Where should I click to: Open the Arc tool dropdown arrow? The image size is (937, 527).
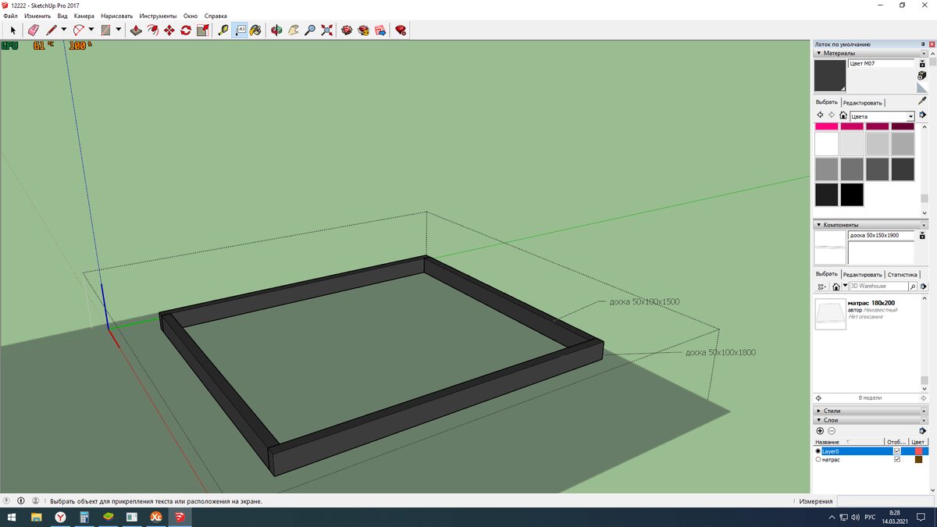[x=91, y=30]
